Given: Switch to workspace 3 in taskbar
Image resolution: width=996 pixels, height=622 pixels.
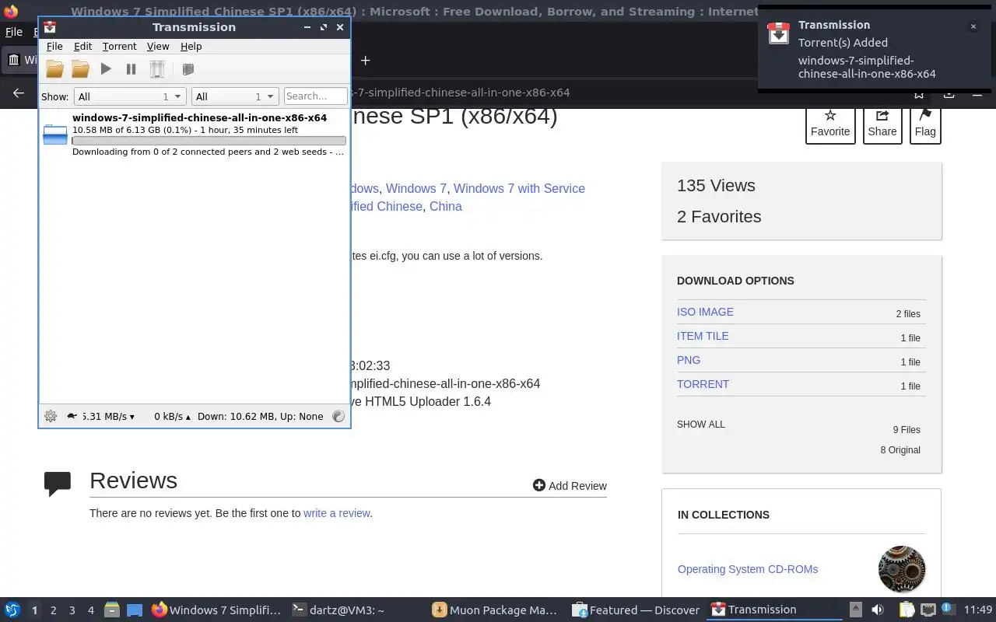Looking at the screenshot, I should pyautogui.click(x=72, y=610).
